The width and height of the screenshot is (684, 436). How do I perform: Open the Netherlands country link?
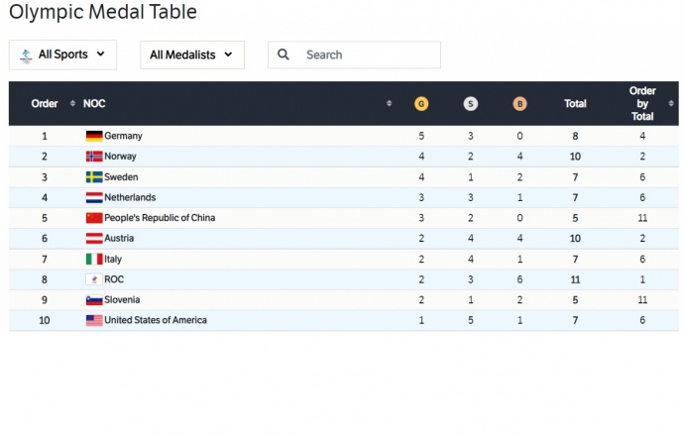click(130, 197)
